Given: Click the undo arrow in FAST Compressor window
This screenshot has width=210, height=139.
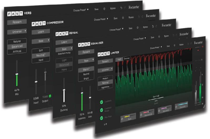Looking at the screenshot, I should click(139, 17).
